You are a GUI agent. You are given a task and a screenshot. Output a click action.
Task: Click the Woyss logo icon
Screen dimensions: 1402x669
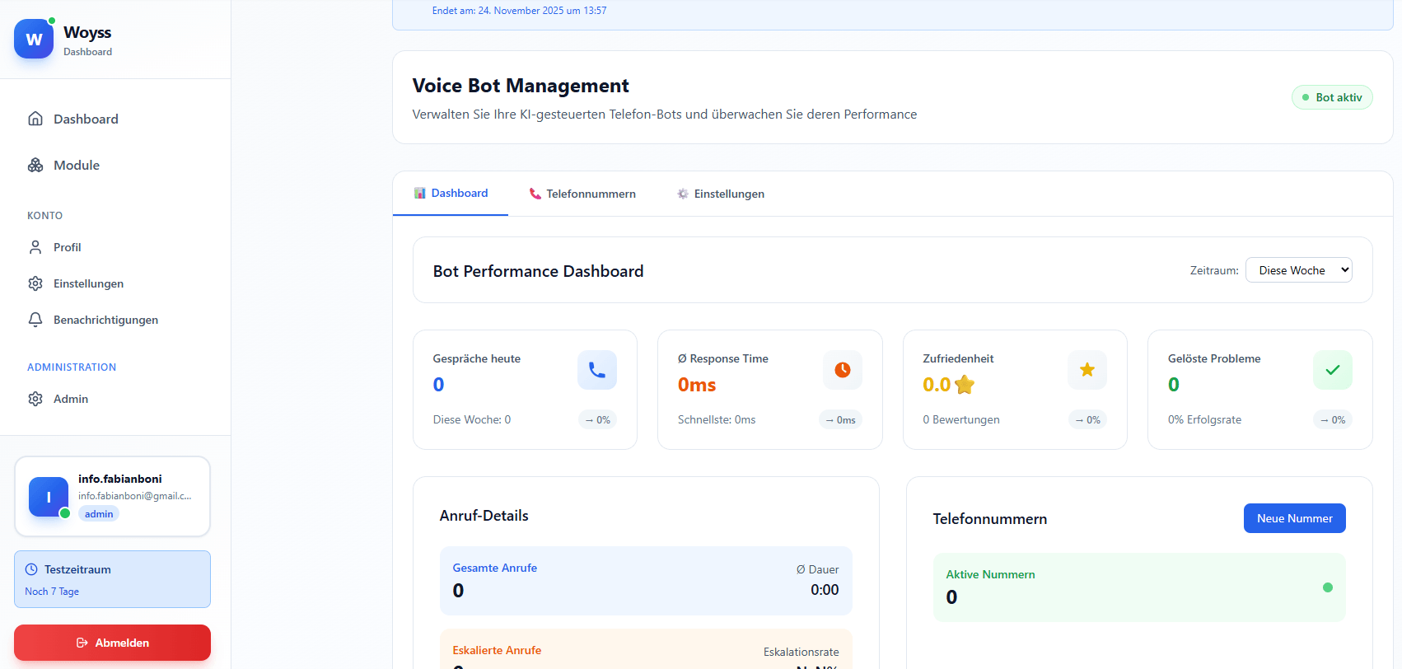(x=34, y=40)
